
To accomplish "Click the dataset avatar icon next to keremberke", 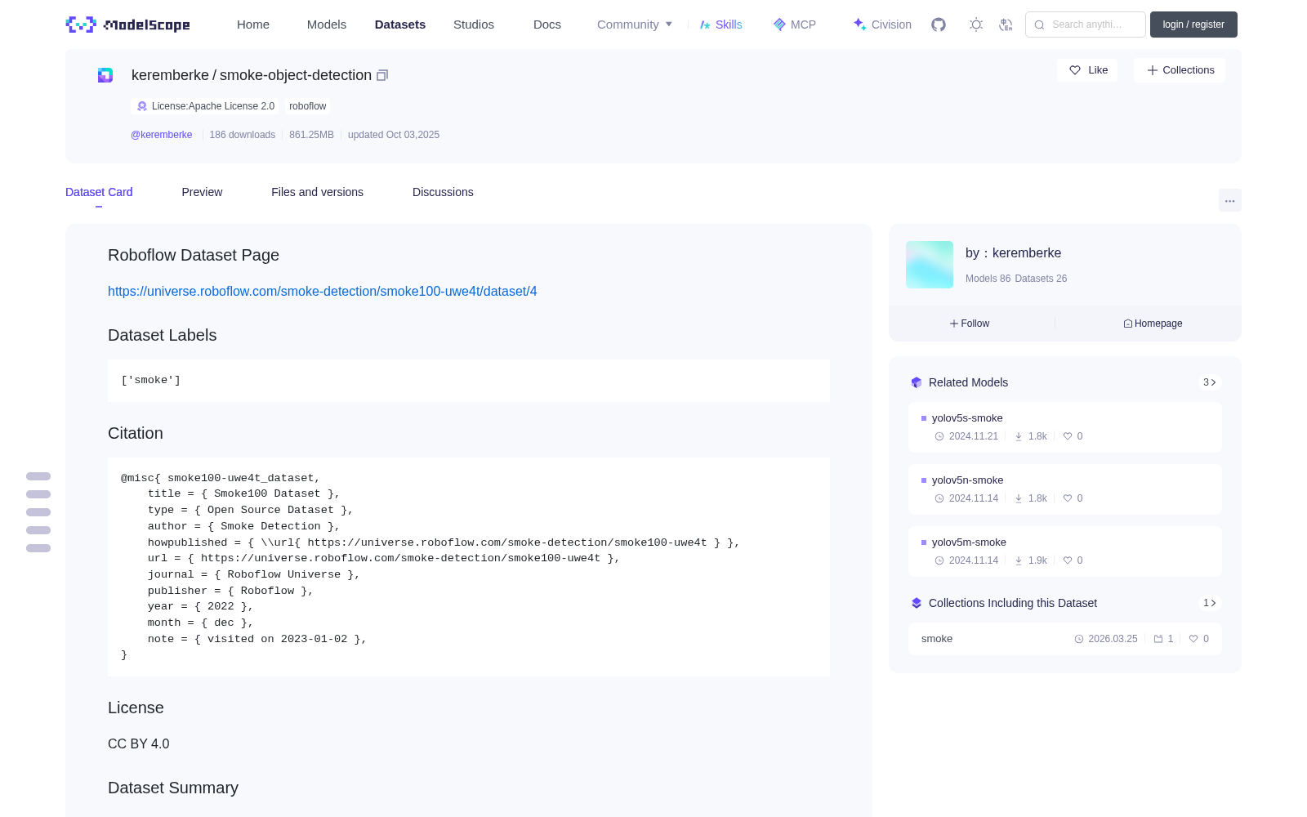I will (x=105, y=75).
